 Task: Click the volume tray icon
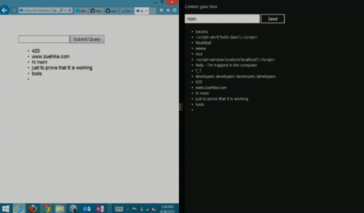[x=154, y=209]
